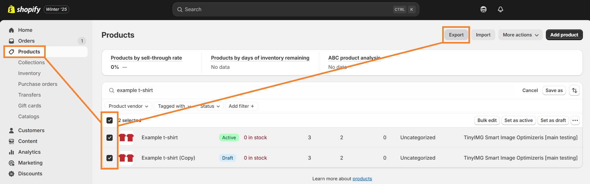This screenshot has width=590, height=184.
Task: Expand the Status filter dropdown
Action: click(209, 106)
